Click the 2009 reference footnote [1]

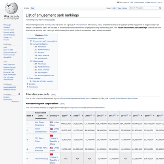[x=67, y=115]
